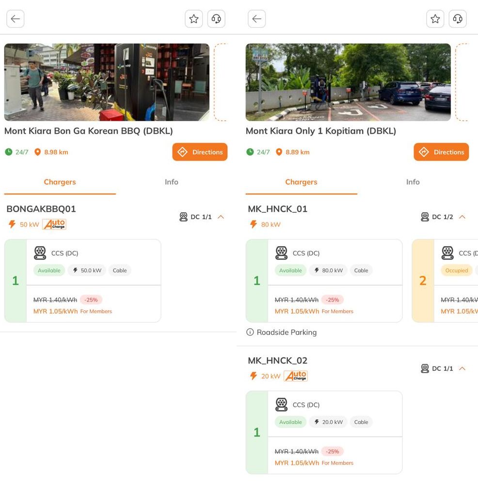Select Chargers tab on Bon Ga screen
This screenshot has width=478, height=494.
[x=60, y=182]
